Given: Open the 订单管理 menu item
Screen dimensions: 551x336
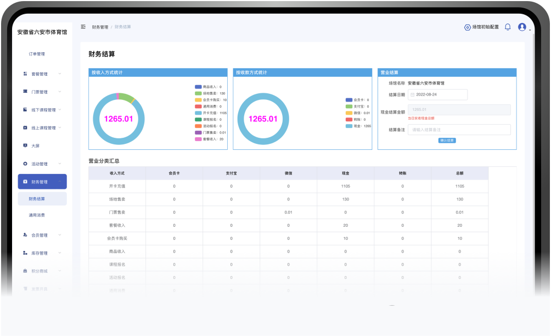Looking at the screenshot, I should pyautogui.click(x=37, y=54).
